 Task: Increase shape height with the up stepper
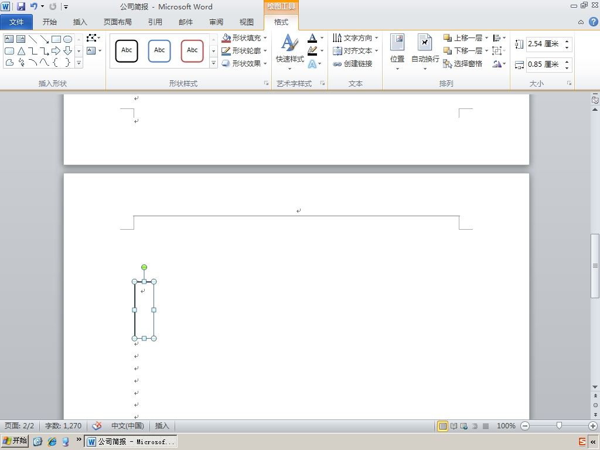click(x=567, y=40)
